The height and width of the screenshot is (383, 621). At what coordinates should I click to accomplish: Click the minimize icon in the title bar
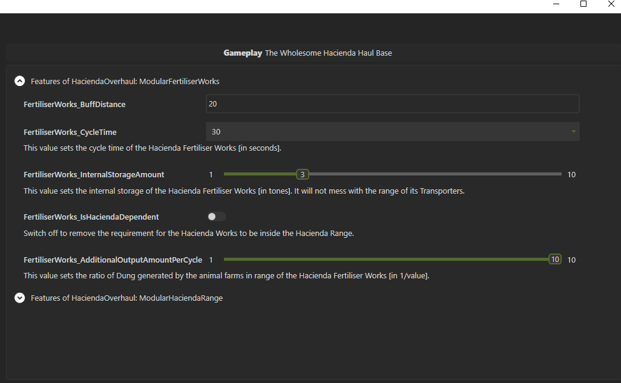click(x=556, y=4)
